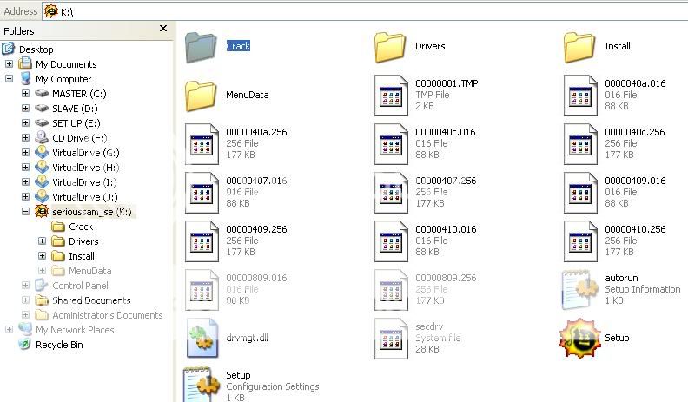The width and height of the screenshot is (688, 402).
Task: Collapse serioussam_se (K:) node
Action: tap(25, 212)
